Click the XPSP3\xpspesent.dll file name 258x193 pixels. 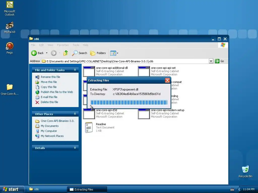125,89
